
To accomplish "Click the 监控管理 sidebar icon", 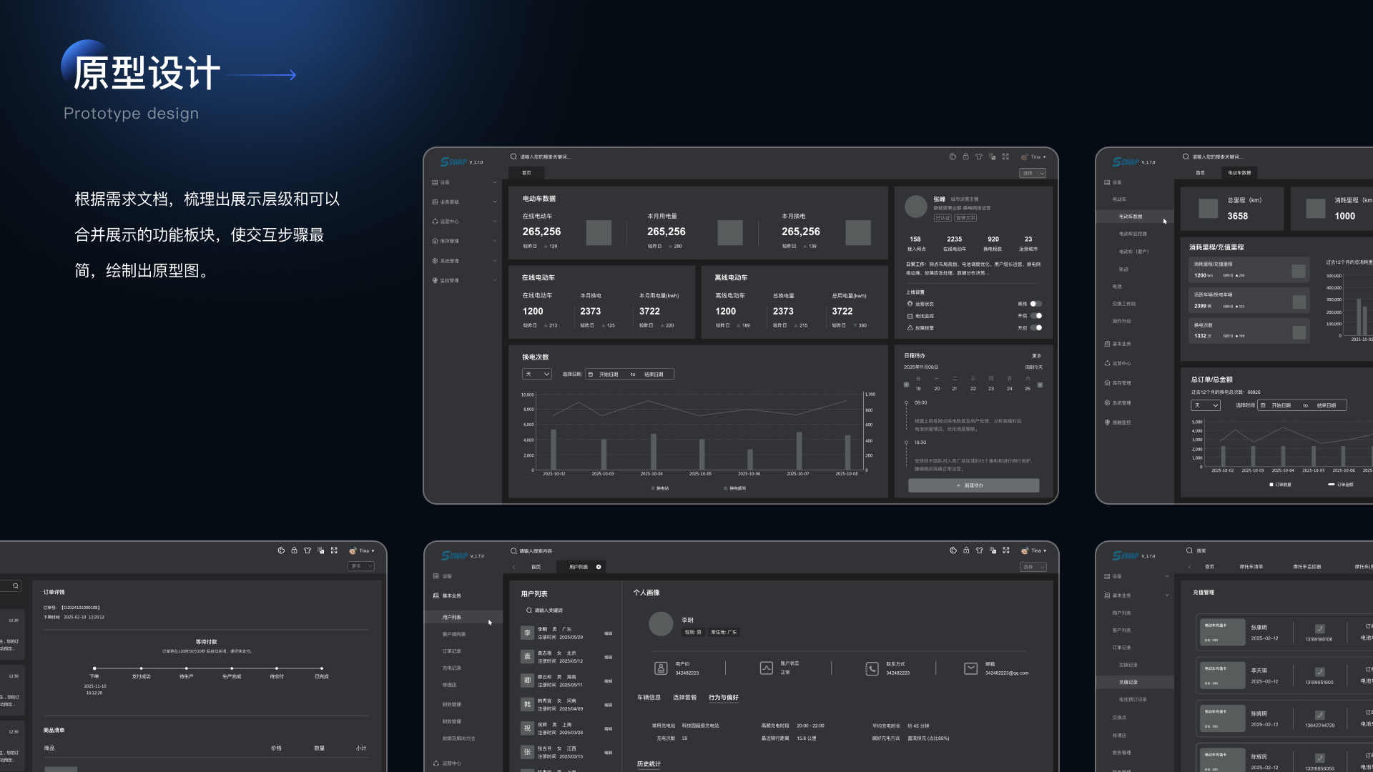I will (x=435, y=280).
